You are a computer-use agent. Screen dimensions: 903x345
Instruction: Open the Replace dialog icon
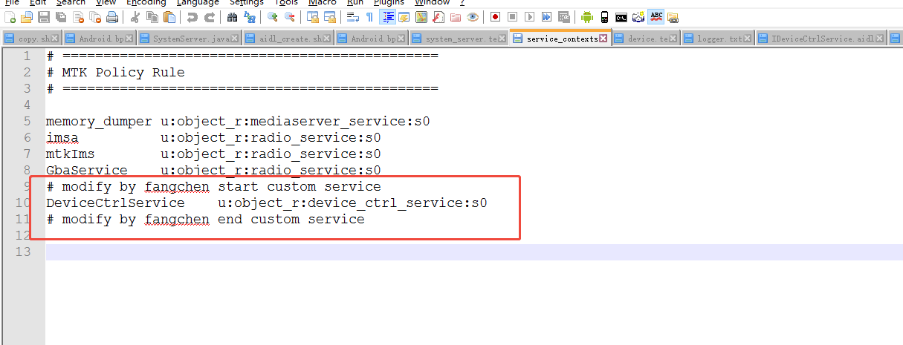(x=250, y=16)
